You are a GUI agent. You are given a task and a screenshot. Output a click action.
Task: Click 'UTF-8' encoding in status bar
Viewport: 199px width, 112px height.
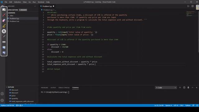coord(176,105)
